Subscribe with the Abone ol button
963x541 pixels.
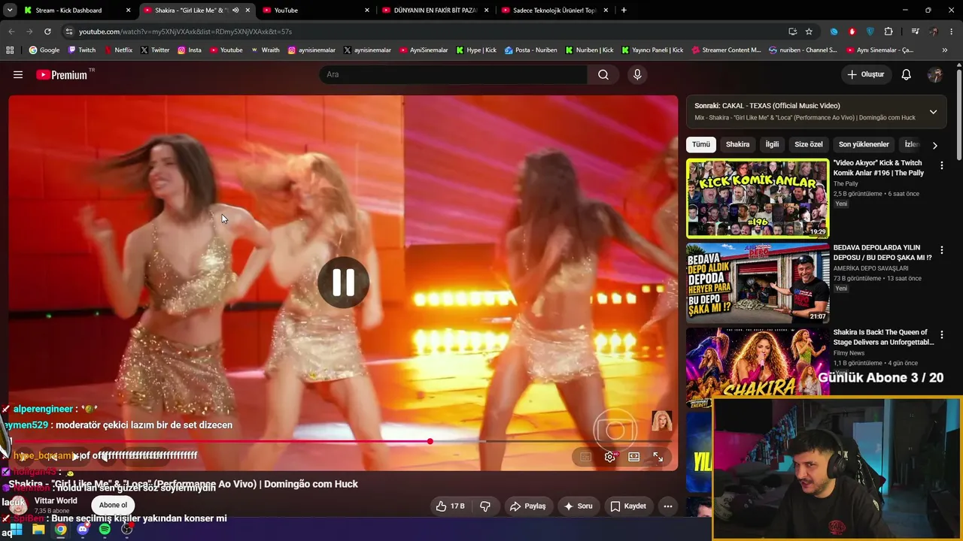(x=113, y=505)
